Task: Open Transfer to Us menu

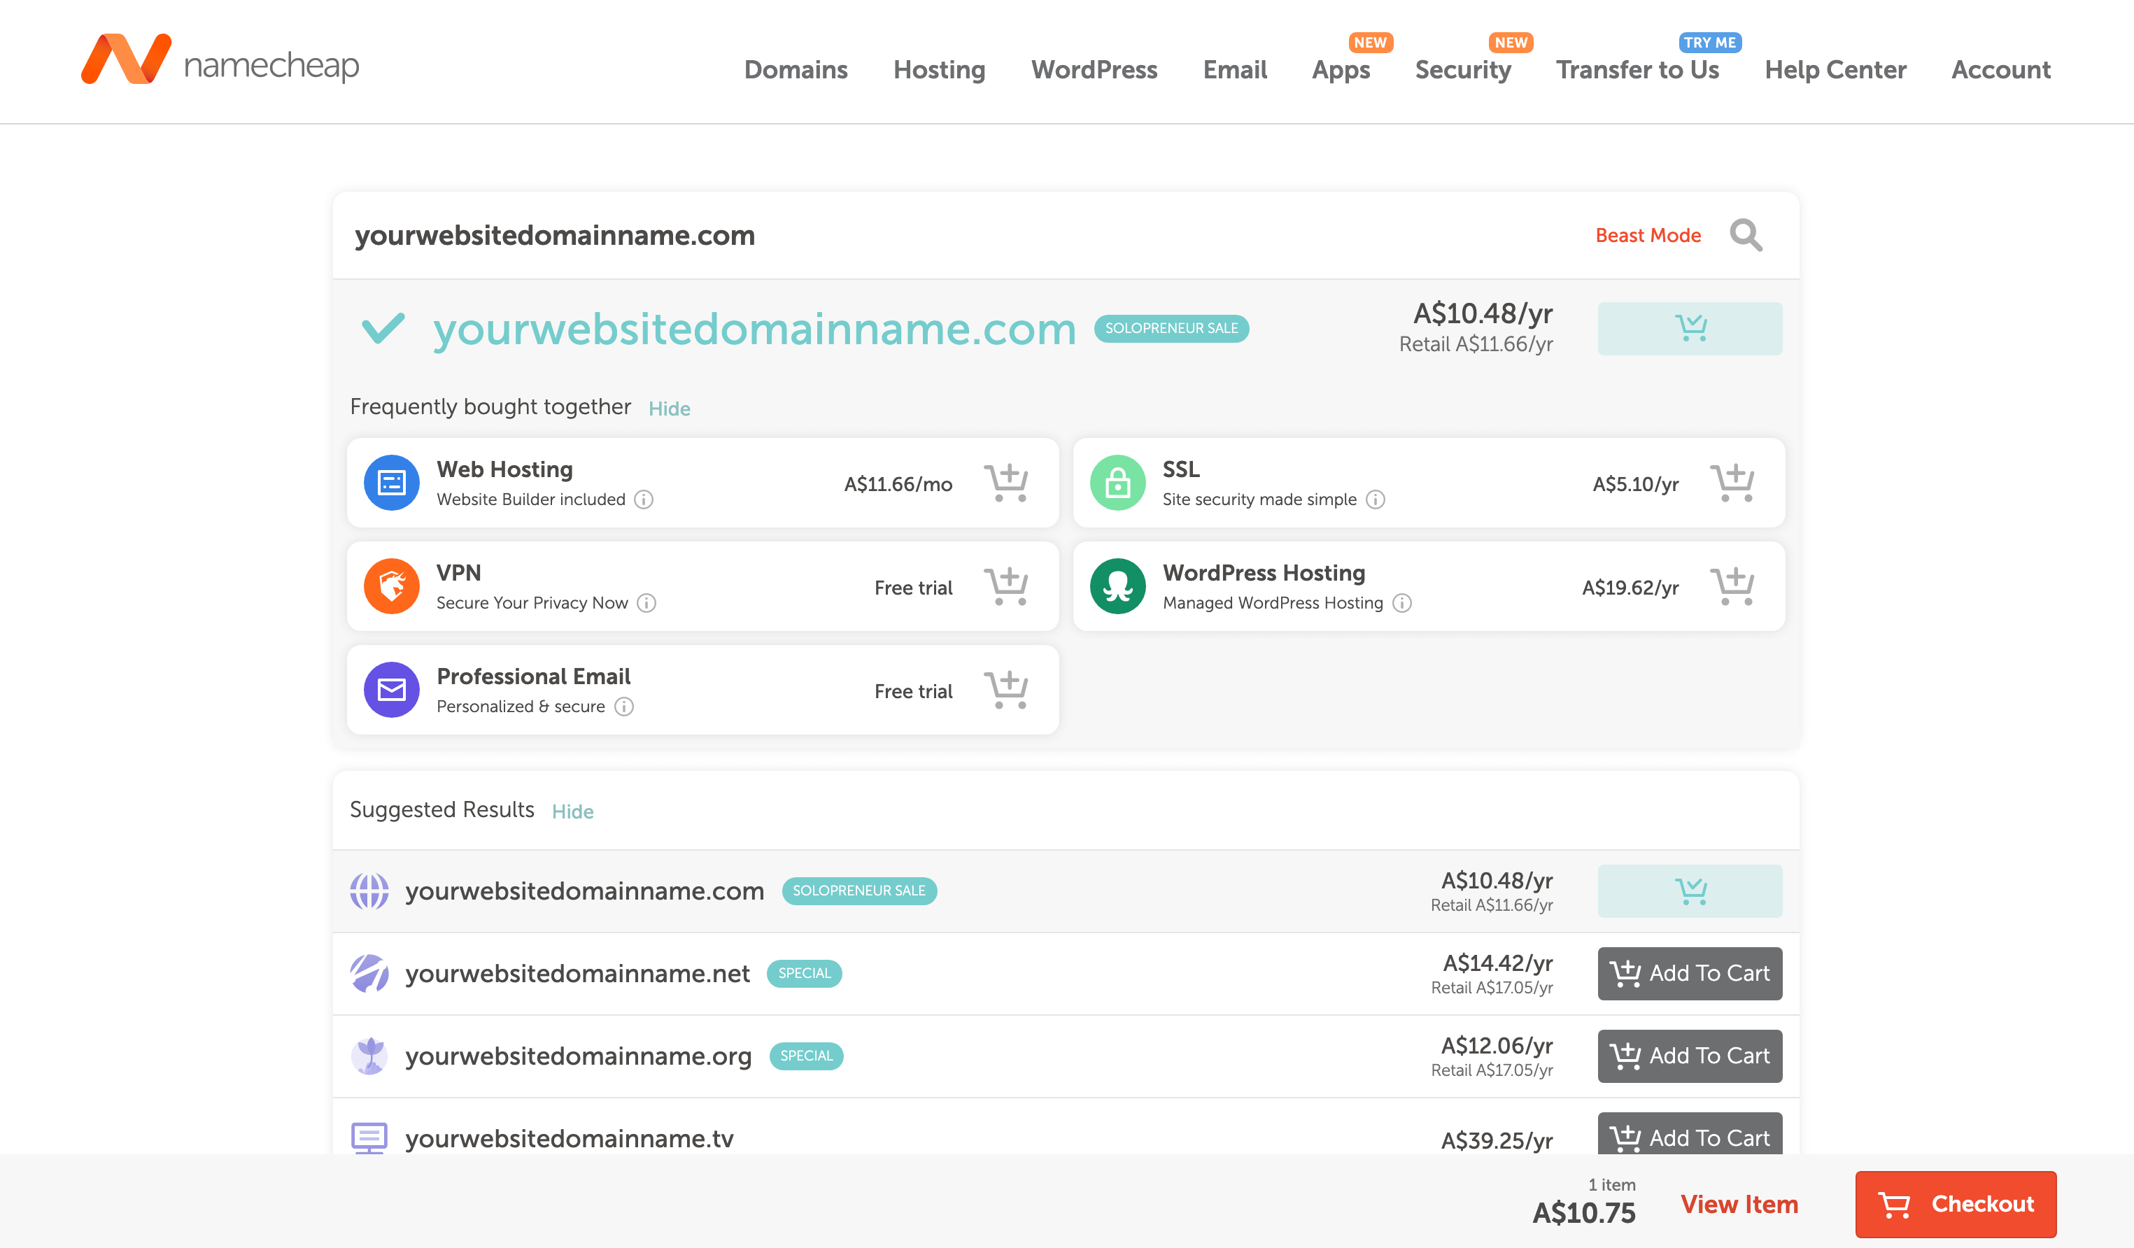Action: coord(1637,69)
